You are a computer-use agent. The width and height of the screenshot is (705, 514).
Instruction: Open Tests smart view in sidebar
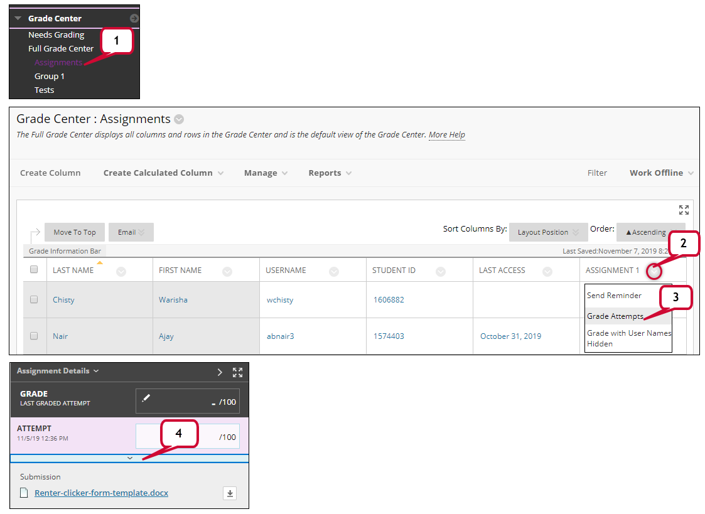[x=44, y=90]
